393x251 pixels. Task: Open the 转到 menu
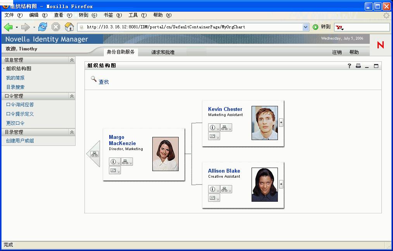click(x=88, y=15)
